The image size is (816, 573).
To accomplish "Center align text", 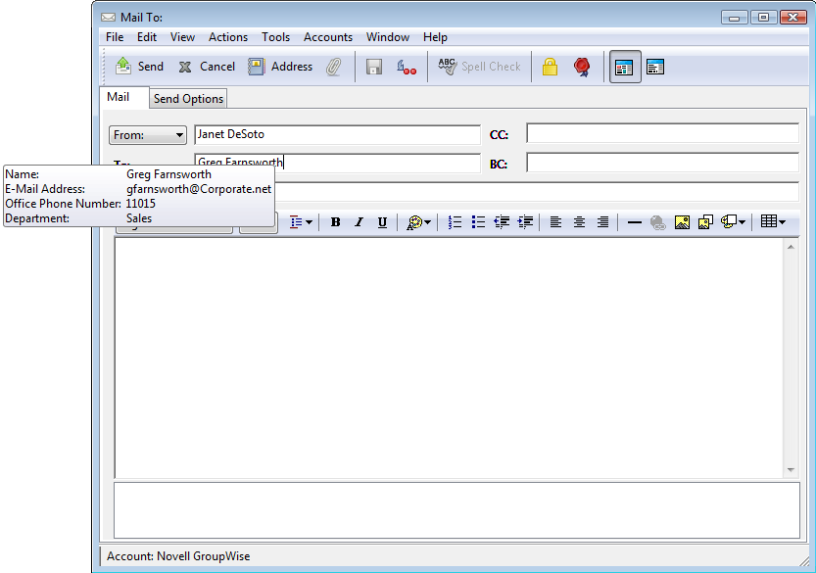I will coord(579,222).
